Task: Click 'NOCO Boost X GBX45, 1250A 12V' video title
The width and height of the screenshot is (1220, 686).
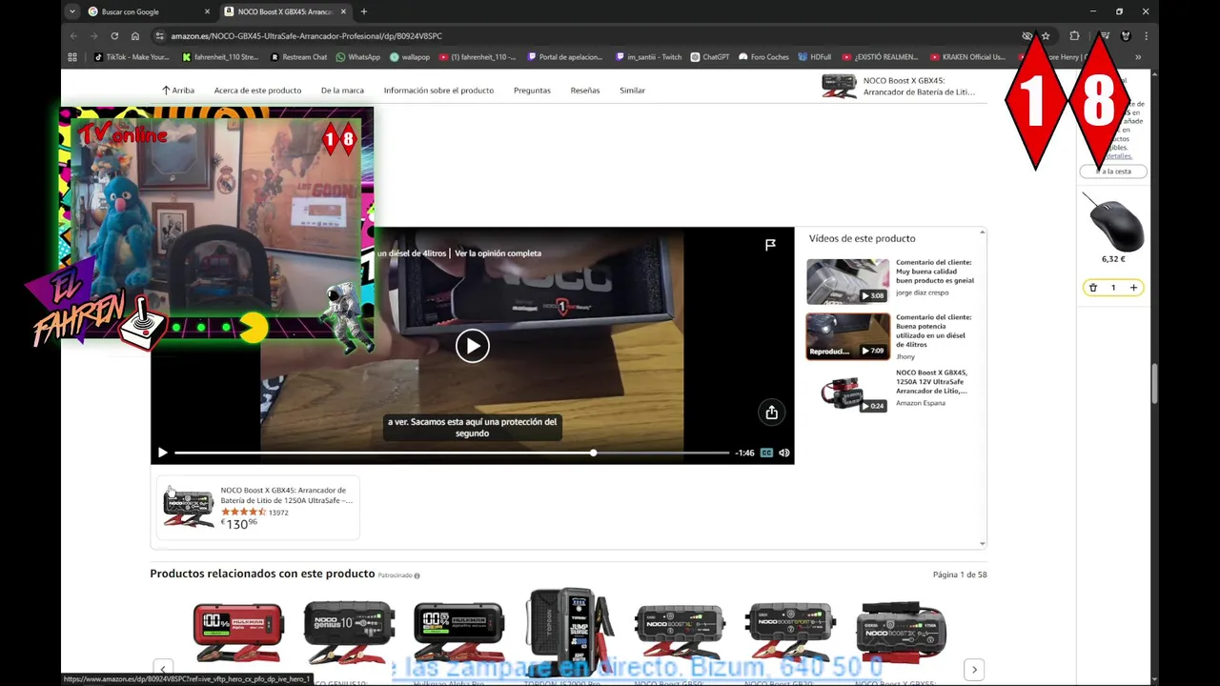Action: click(931, 381)
